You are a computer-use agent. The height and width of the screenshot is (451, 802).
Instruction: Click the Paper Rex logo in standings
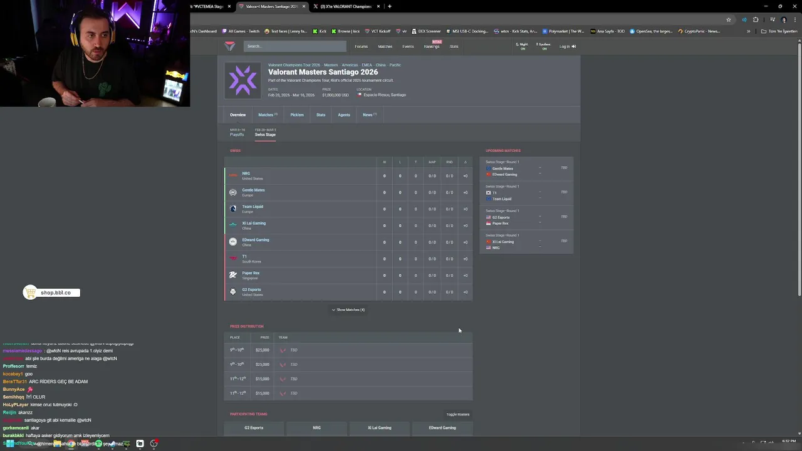(x=233, y=275)
